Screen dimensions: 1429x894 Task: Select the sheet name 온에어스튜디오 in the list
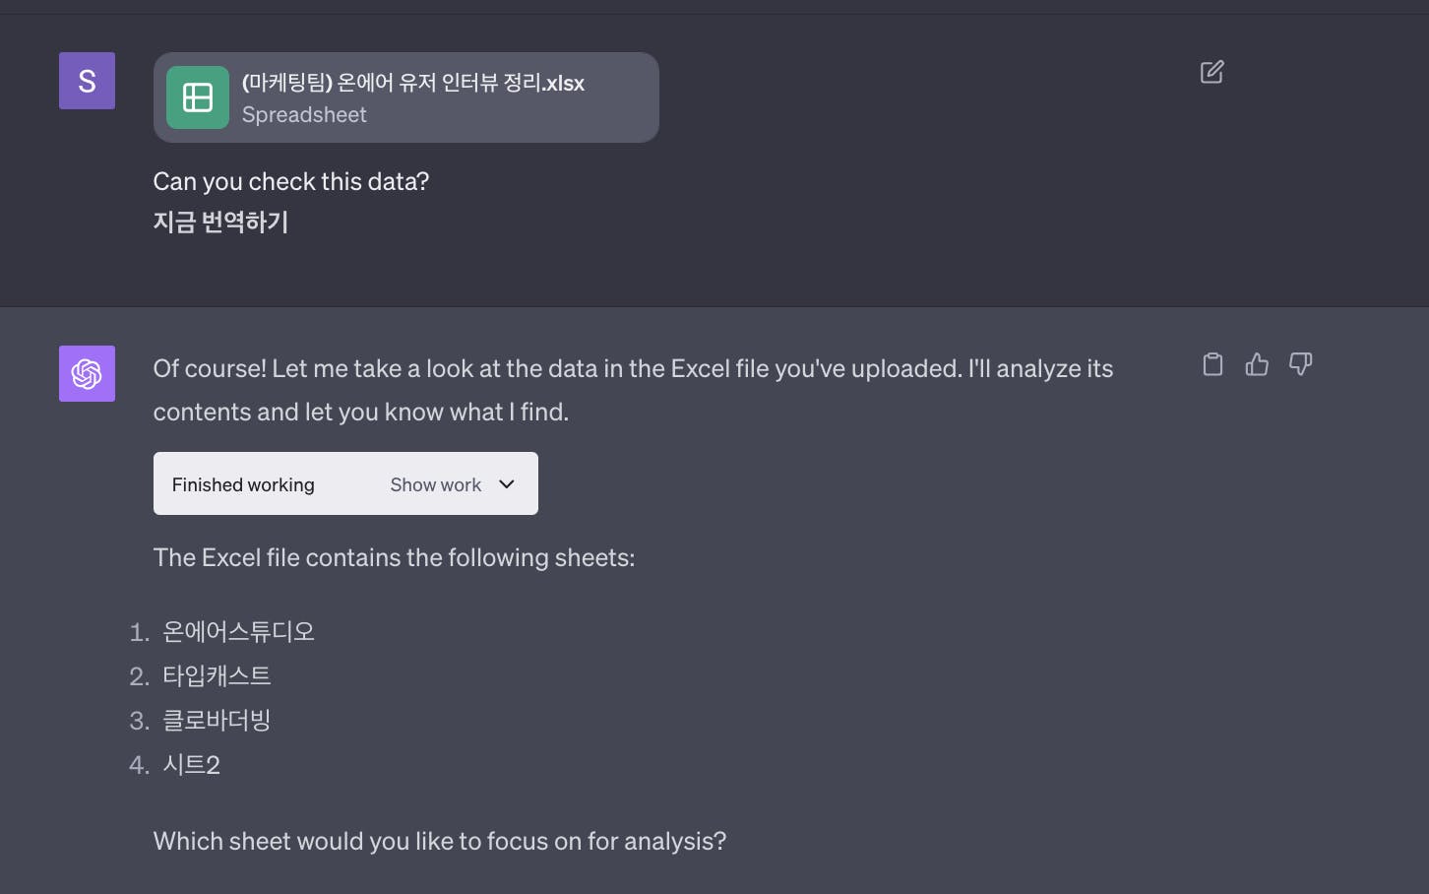point(238,631)
